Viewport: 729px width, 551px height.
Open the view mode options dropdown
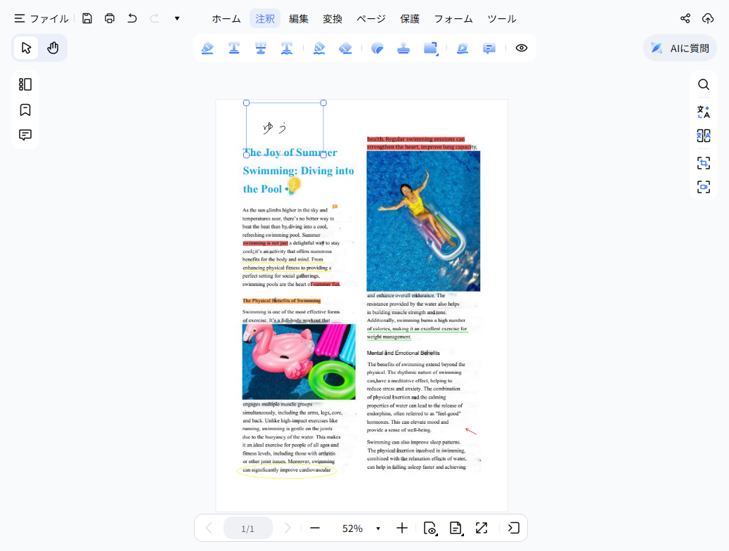[430, 529]
